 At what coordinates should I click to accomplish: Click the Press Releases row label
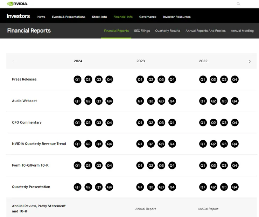point(24,79)
